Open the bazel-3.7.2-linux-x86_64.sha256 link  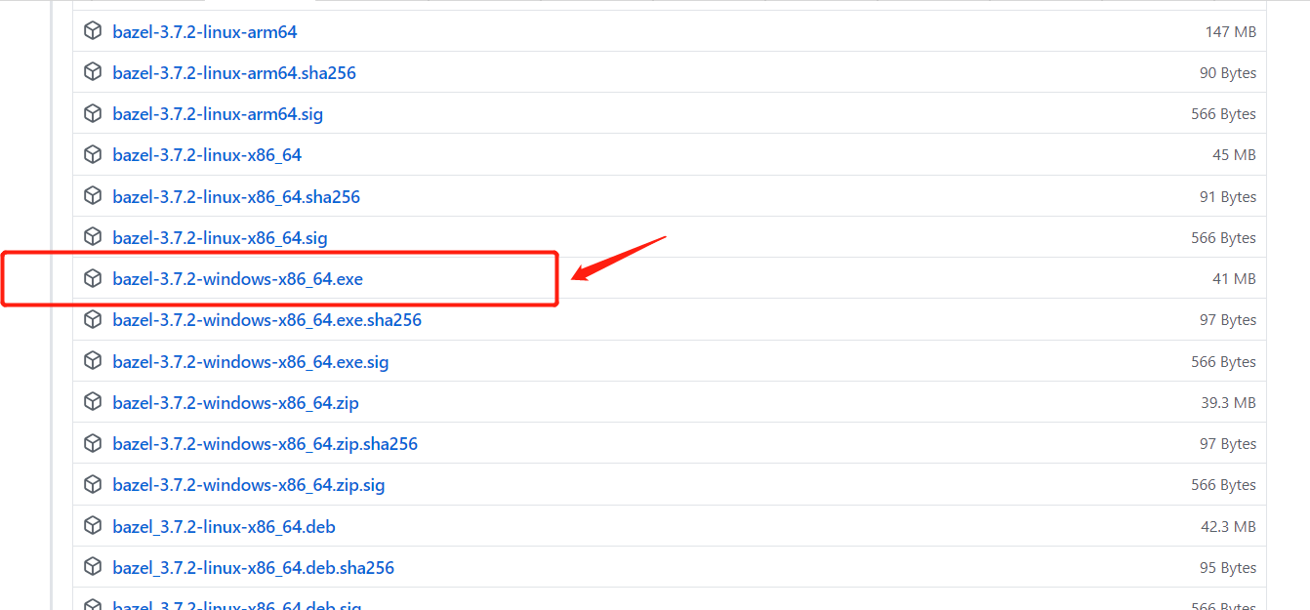click(236, 196)
